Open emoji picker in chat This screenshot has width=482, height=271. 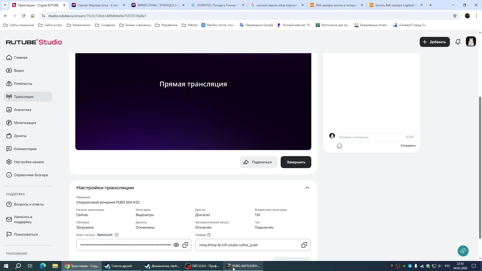339,146
